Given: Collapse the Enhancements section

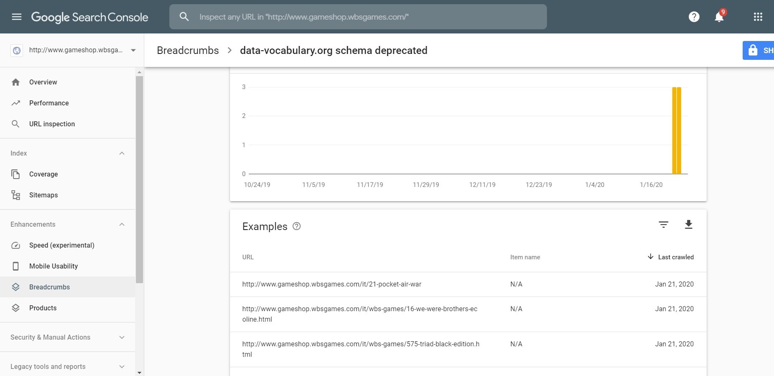Looking at the screenshot, I should (x=122, y=224).
